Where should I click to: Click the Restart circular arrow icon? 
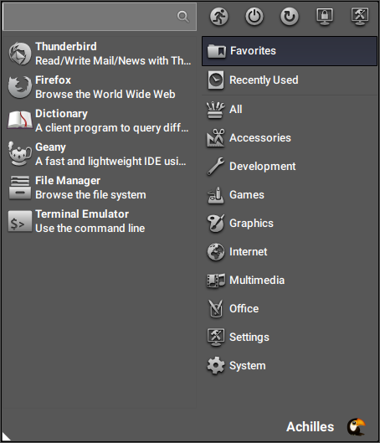click(290, 17)
